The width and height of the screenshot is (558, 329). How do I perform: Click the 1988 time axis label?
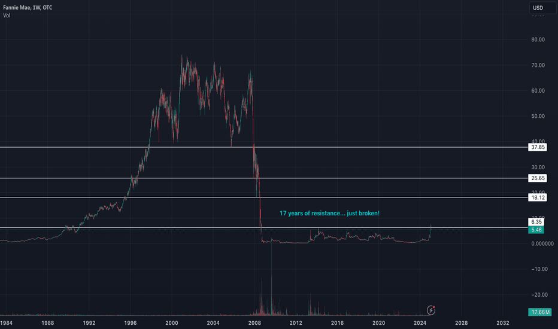point(48,323)
